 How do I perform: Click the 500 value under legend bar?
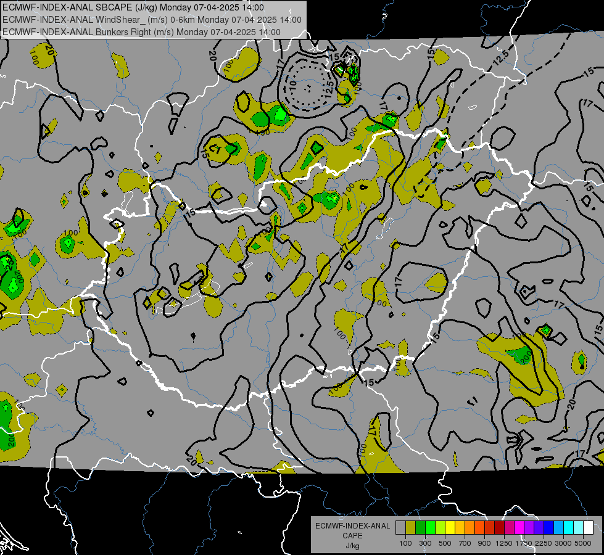pos(445,543)
